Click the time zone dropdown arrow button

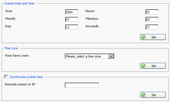111,56
